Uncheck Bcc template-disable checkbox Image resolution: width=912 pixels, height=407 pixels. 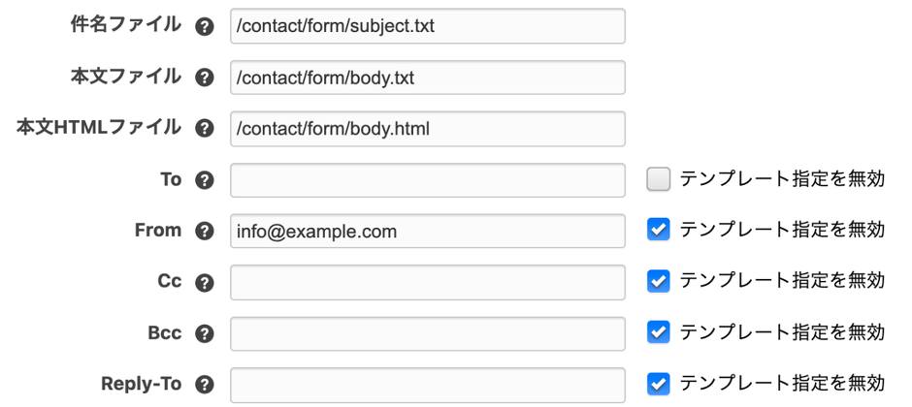659,332
